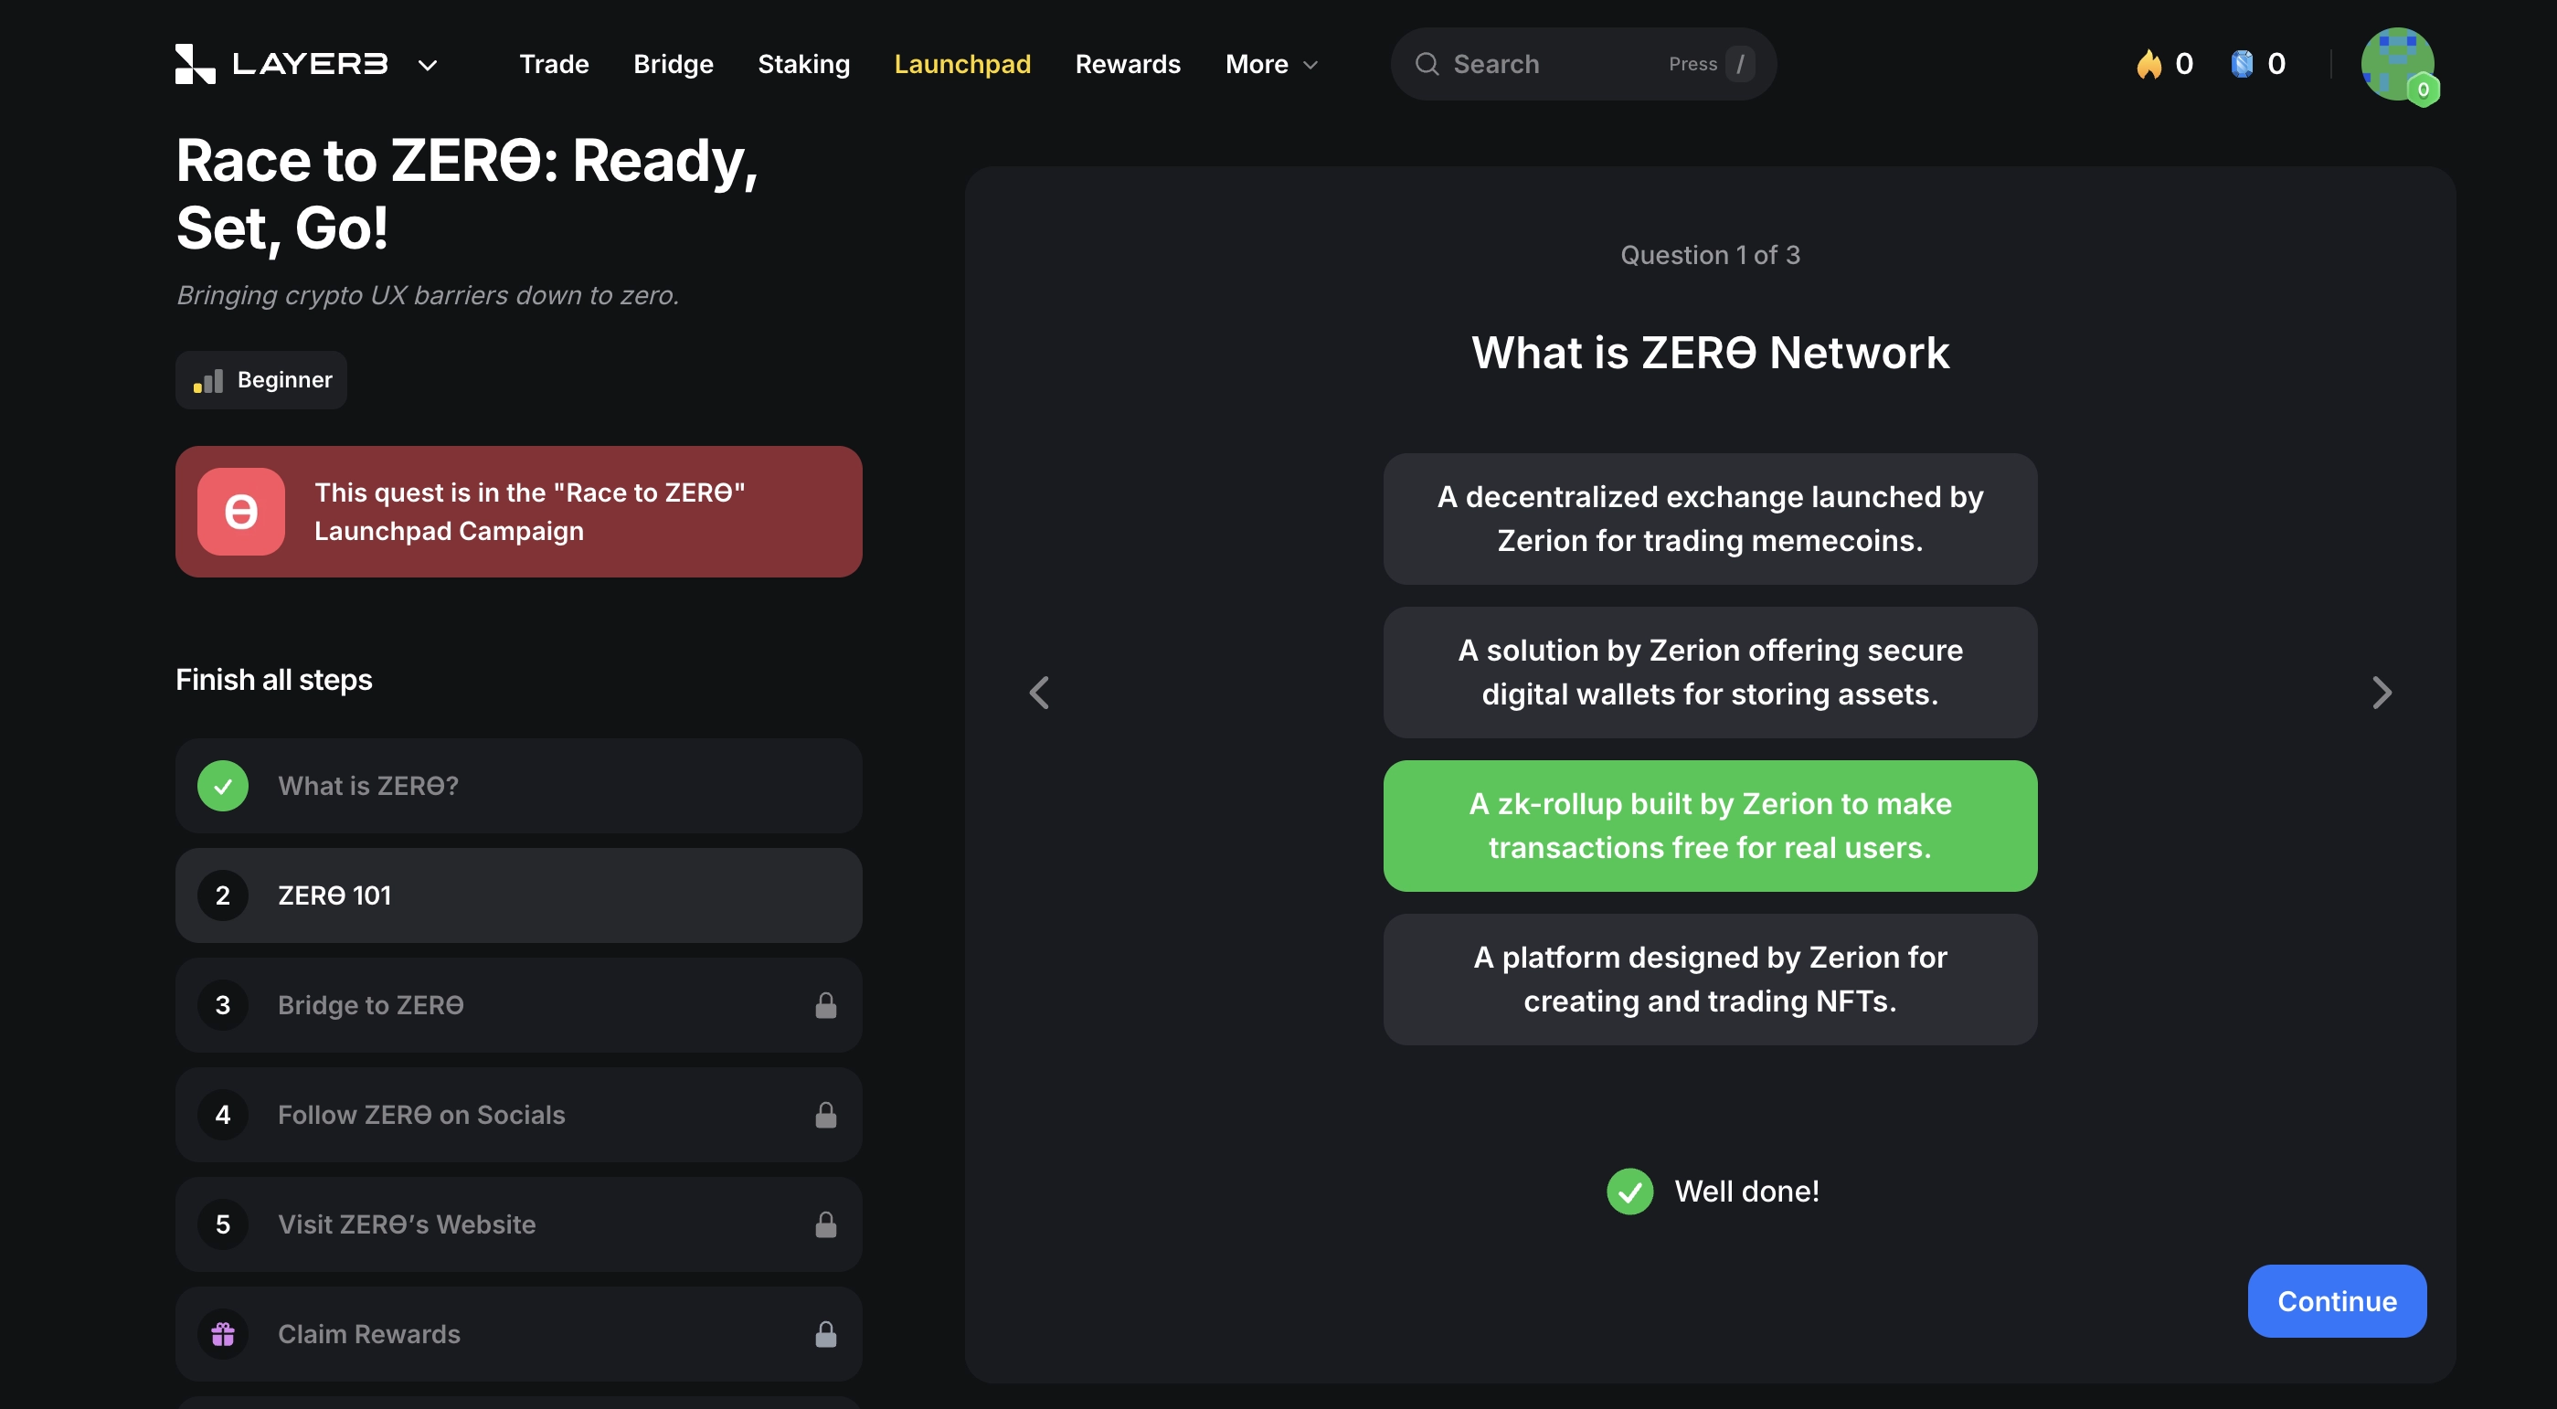The width and height of the screenshot is (2557, 1409).
Task: Click the green checkmark on What is ZERO?
Action: coord(222,785)
